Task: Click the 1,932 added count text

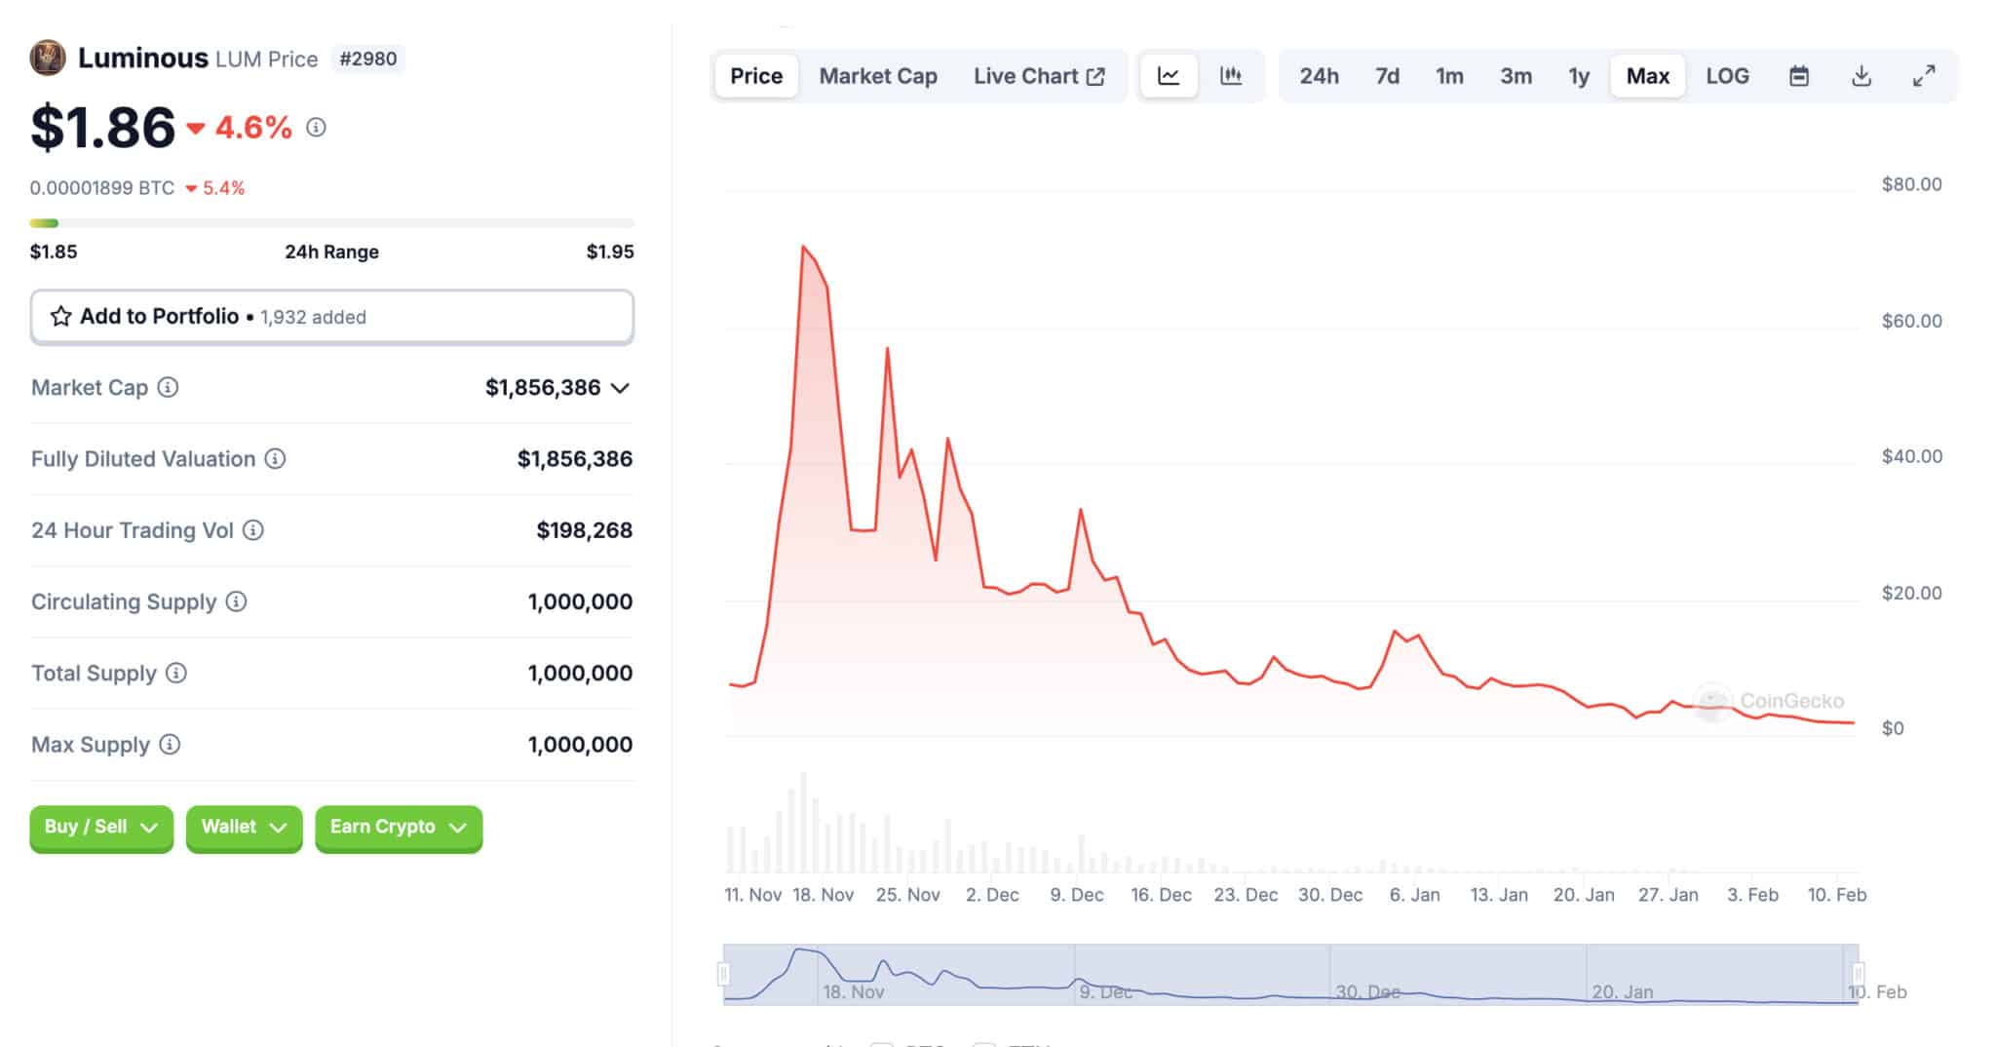Action: tap(313, 317)
